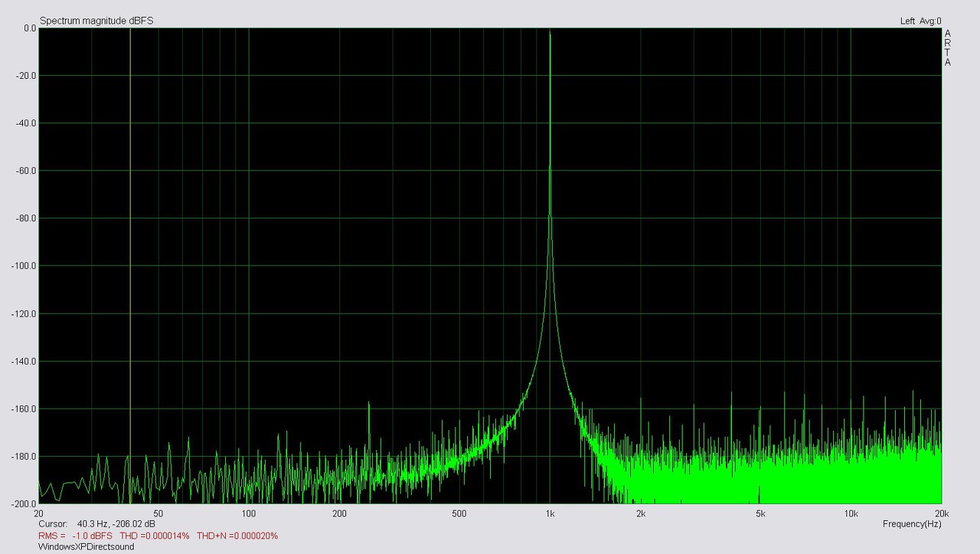Click the "2k" frequency axis label
The width and height of the screenshot is (980, 554).
[x=641, y=513]
